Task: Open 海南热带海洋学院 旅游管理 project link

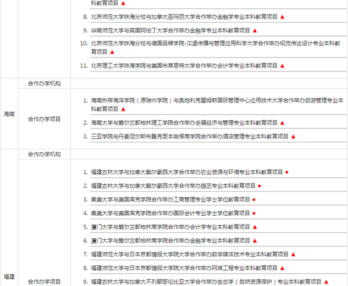Action: (217, 105)
